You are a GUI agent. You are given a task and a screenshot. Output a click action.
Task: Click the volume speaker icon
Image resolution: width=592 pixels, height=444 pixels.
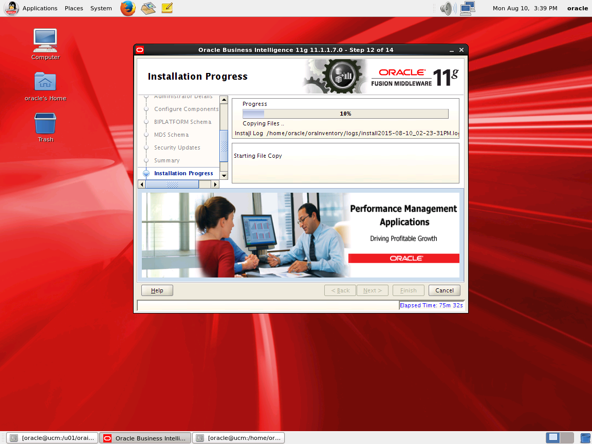(x=448, y=8)
